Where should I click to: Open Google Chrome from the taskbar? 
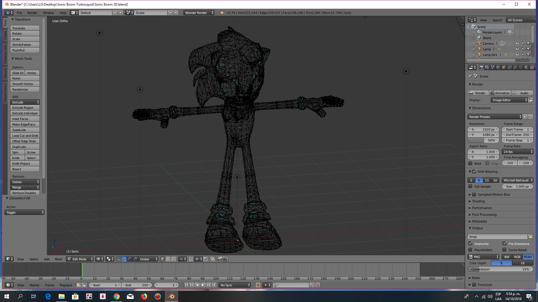(x=116, y=296)
